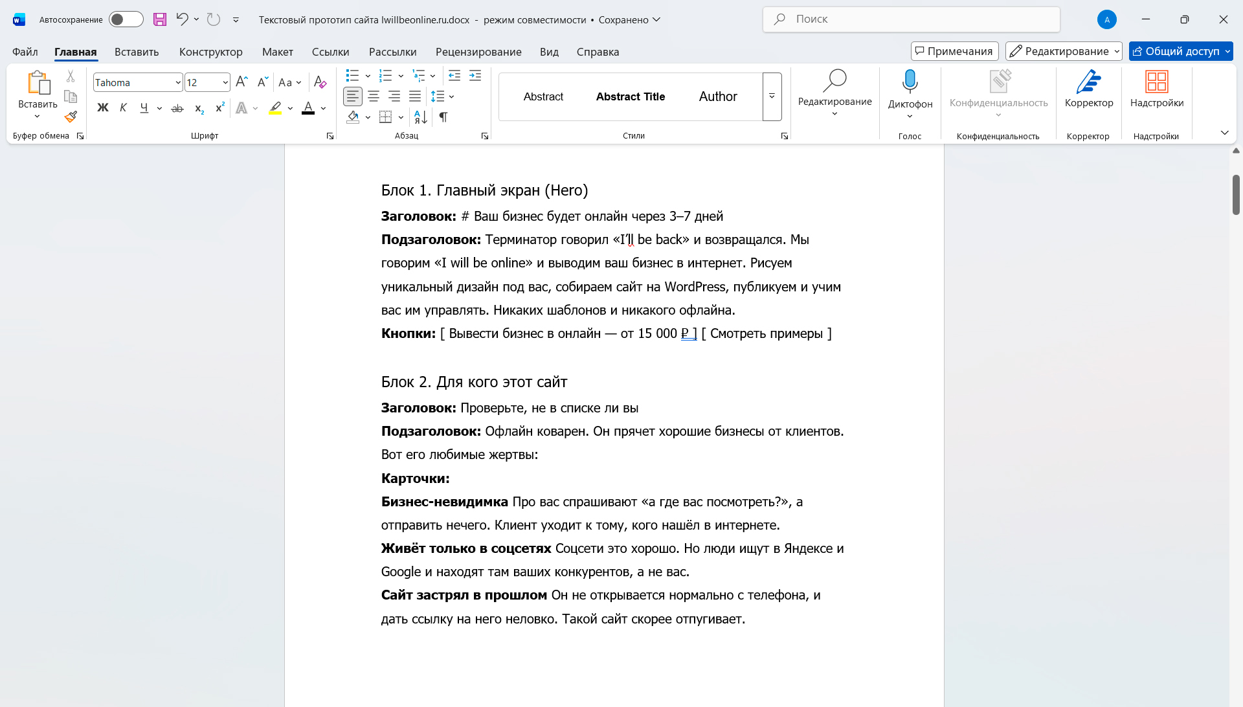Toggle the Автосохранение switch

point(126,19)
